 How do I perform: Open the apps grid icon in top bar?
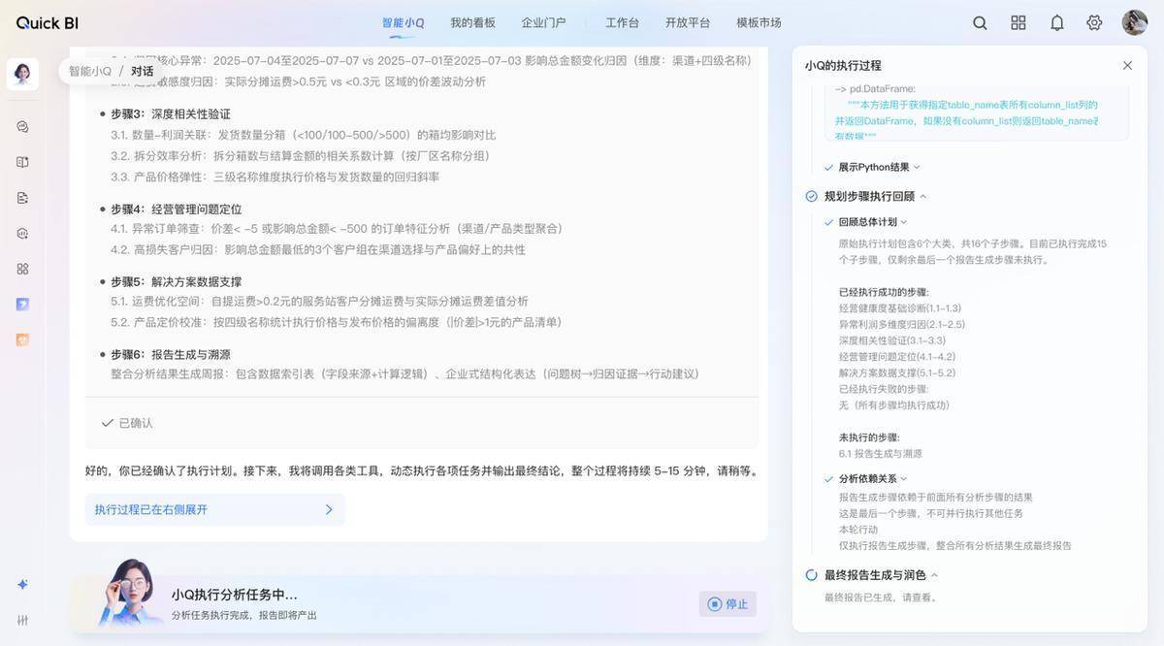click(x=1018, y=23)
